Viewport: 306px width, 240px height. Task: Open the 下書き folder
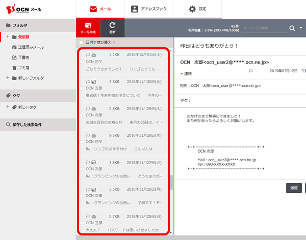23,57
